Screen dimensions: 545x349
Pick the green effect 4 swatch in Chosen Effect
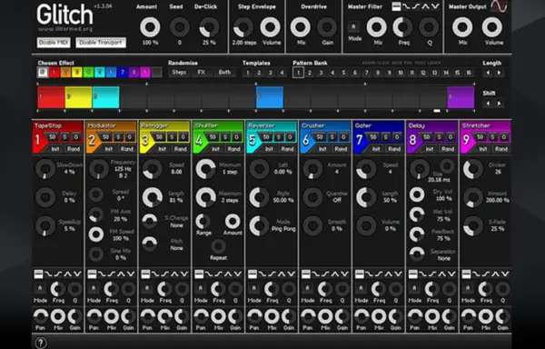coord(88,73)
